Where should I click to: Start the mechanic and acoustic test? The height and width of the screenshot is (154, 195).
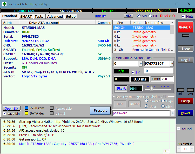pos(121,89)
